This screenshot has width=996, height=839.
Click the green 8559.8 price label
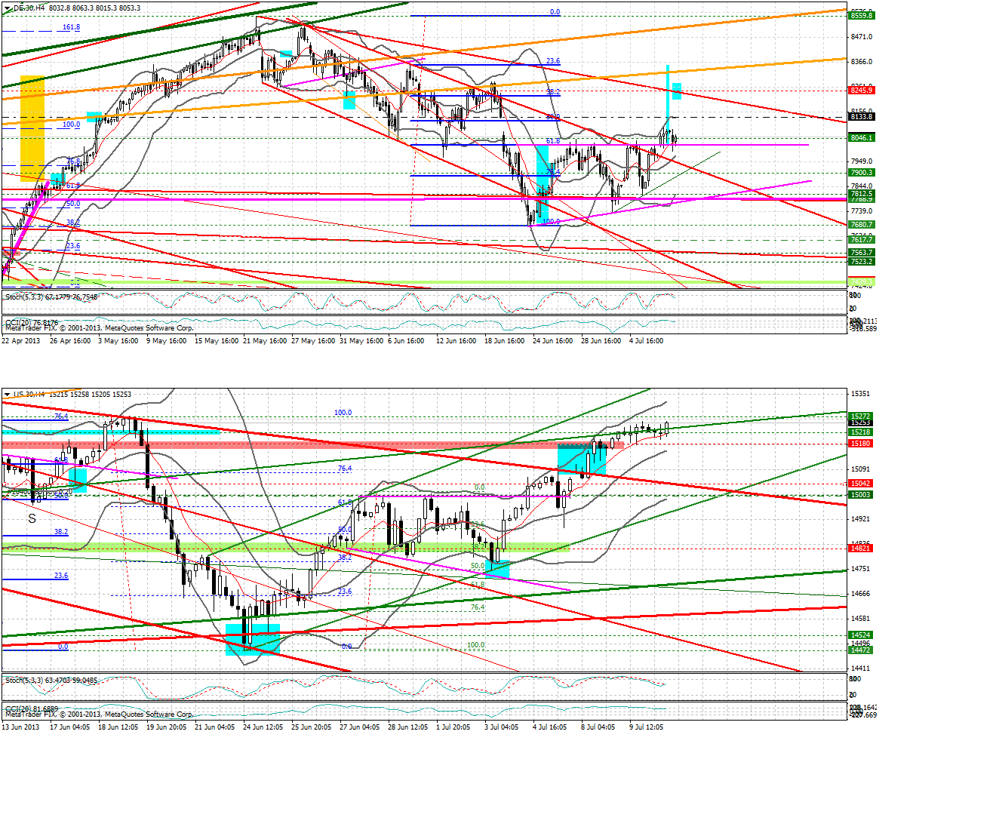(x=861, y=15)
